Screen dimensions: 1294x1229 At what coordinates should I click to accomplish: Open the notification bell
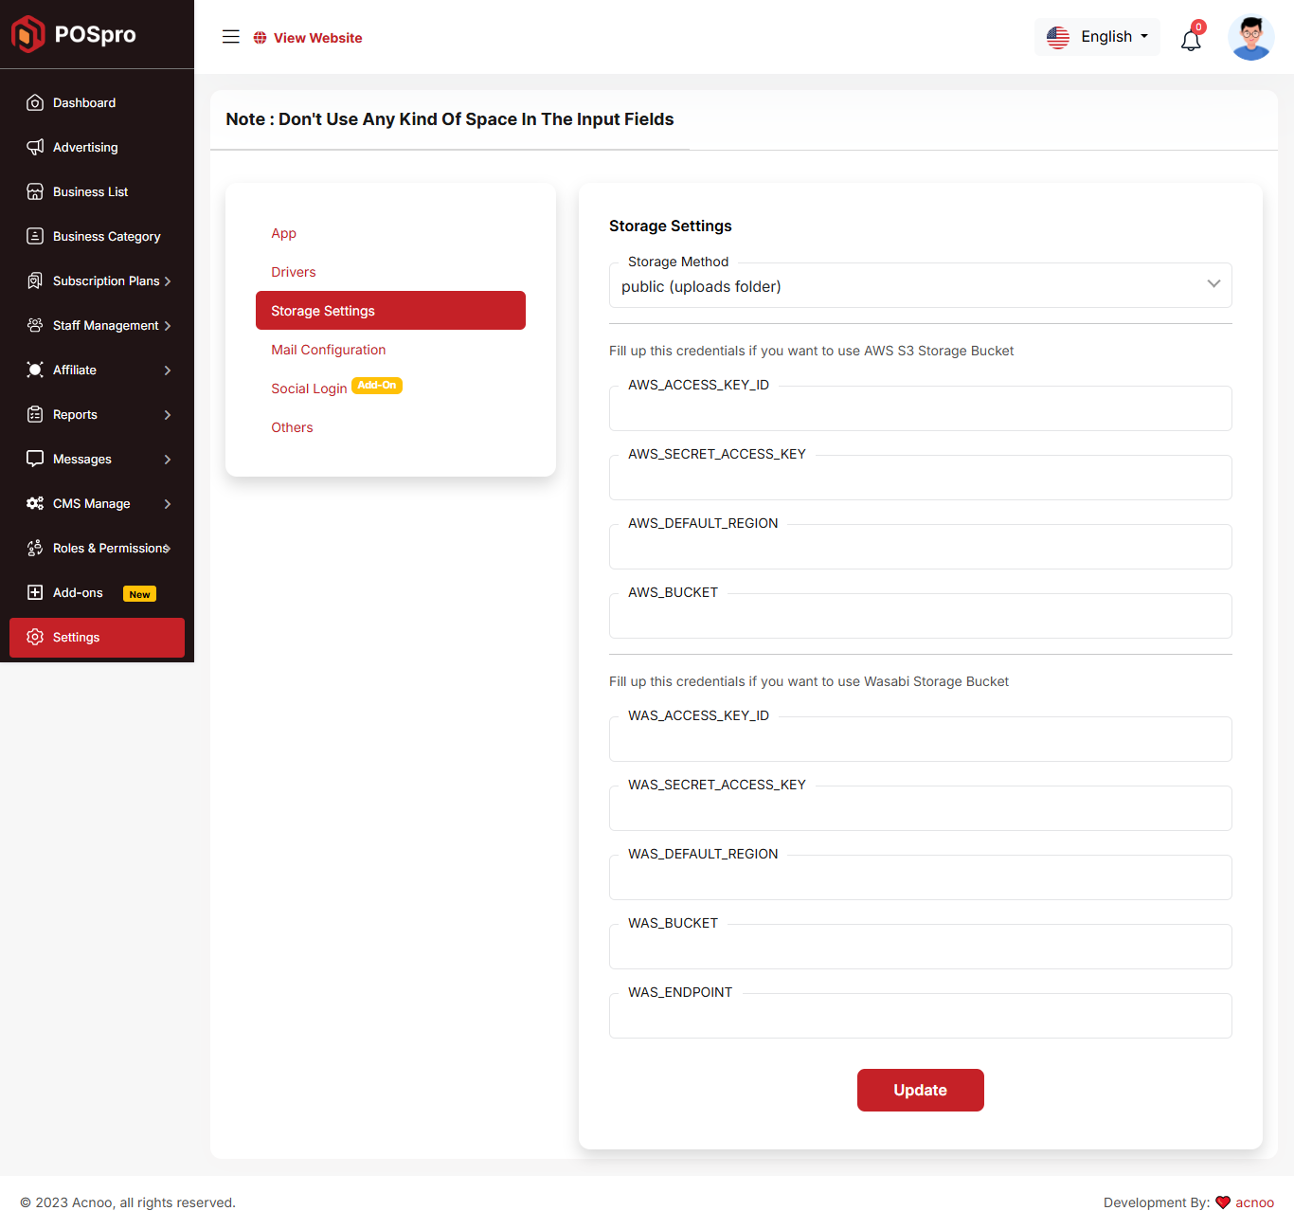click(1191, 40)
